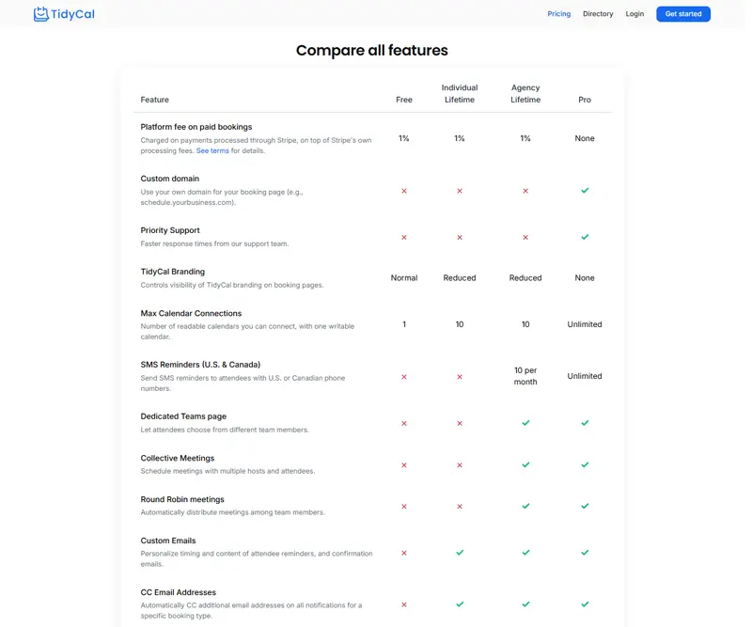Click the Round Robin meetings checkmark under Pro
The width and height of the screenshot is (752, 627).
point(585,506)
